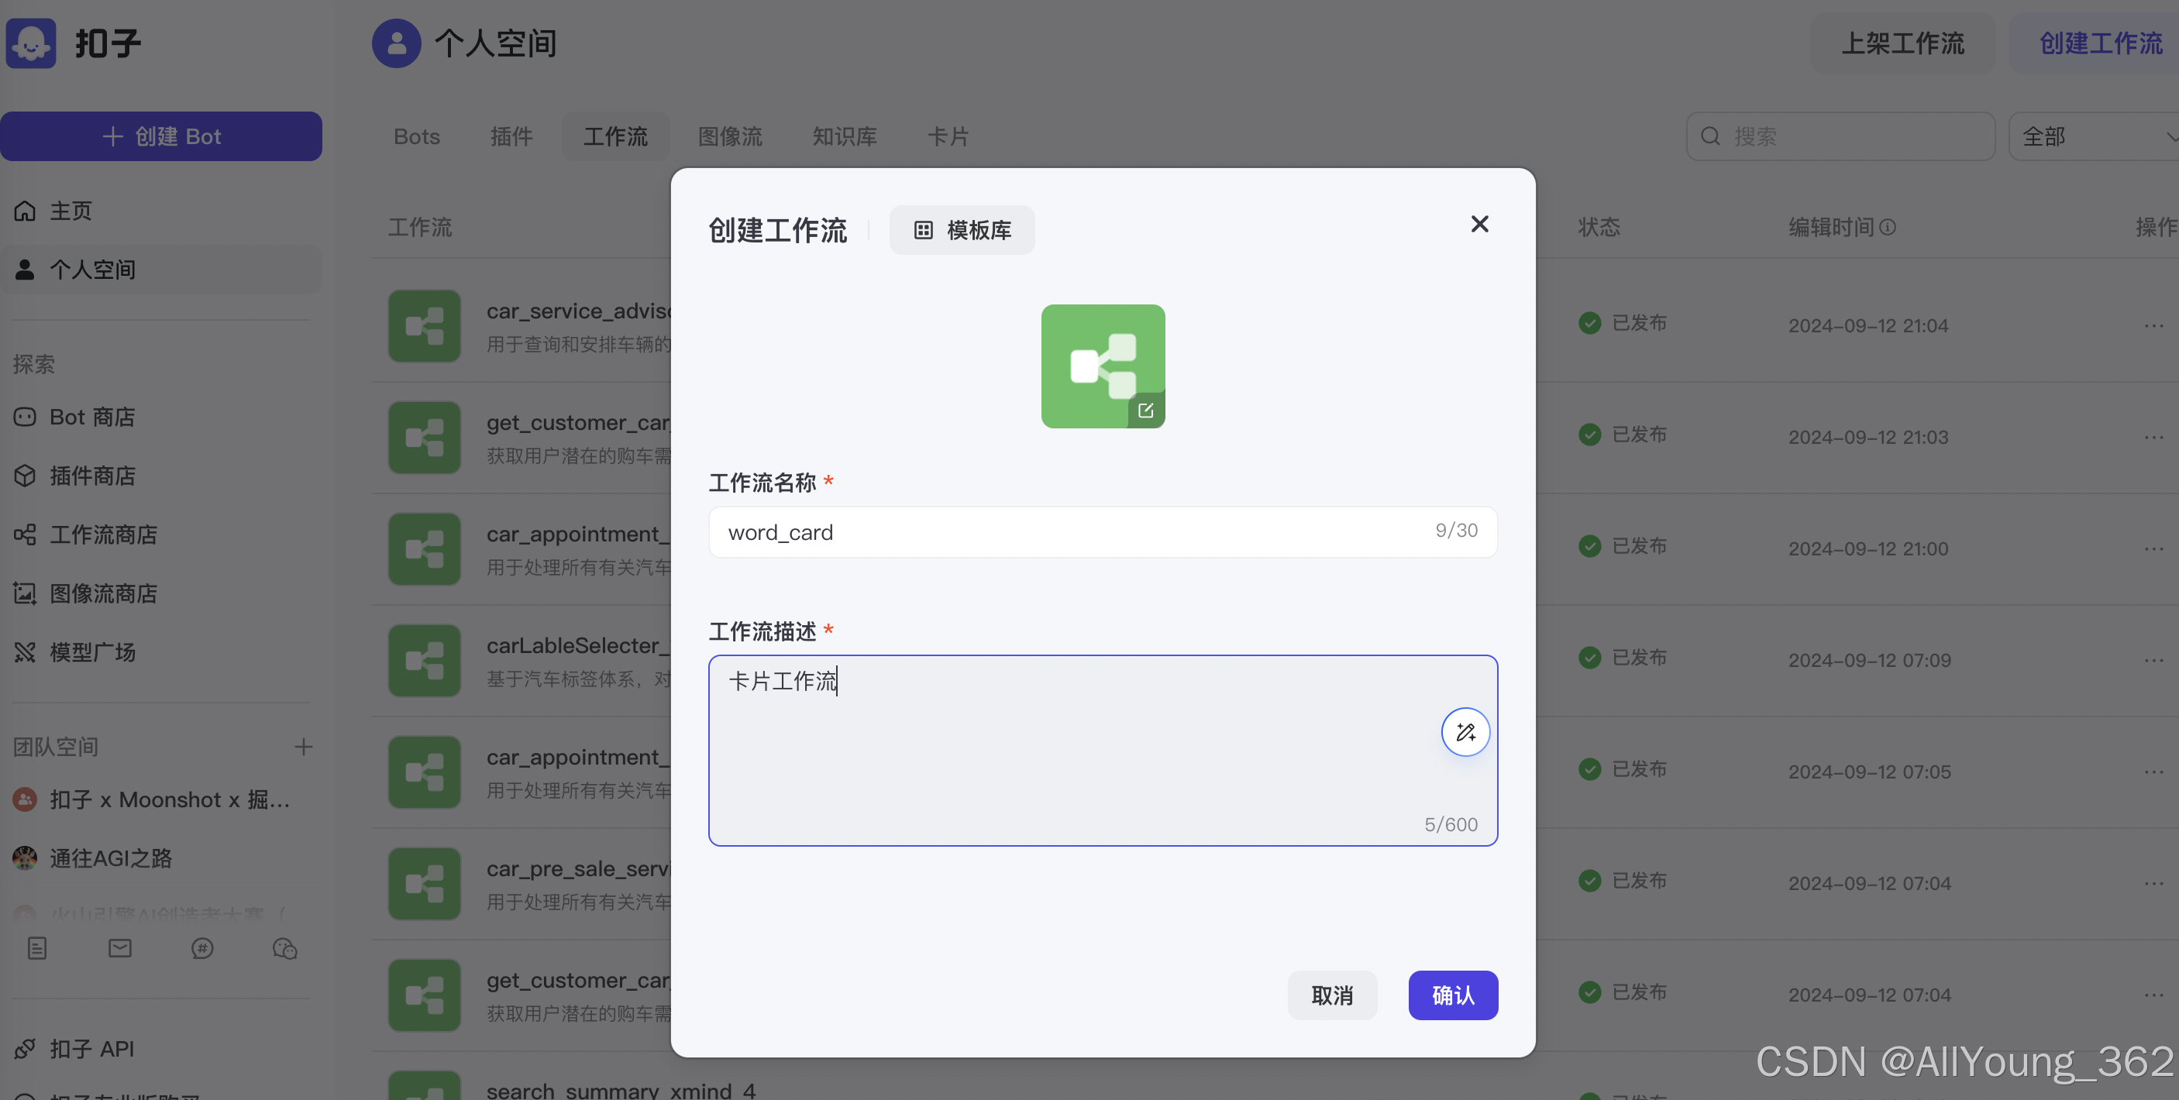Go to 插件商店 plugin store
2179x1100 pixels.
(x=91, y=476)
